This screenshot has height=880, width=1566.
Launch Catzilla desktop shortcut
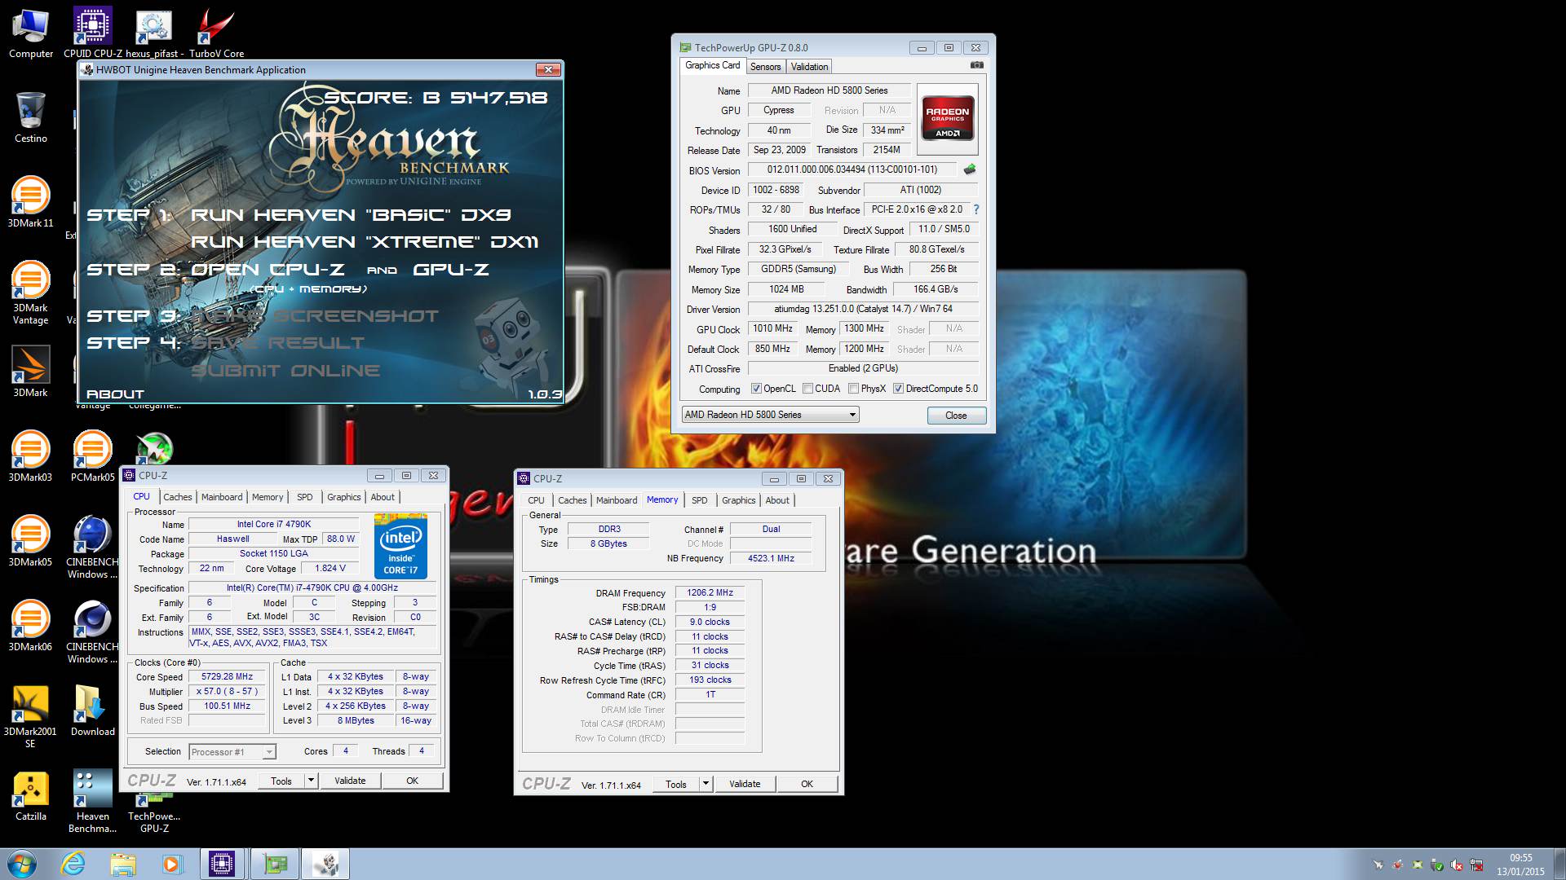coord(31,795)
